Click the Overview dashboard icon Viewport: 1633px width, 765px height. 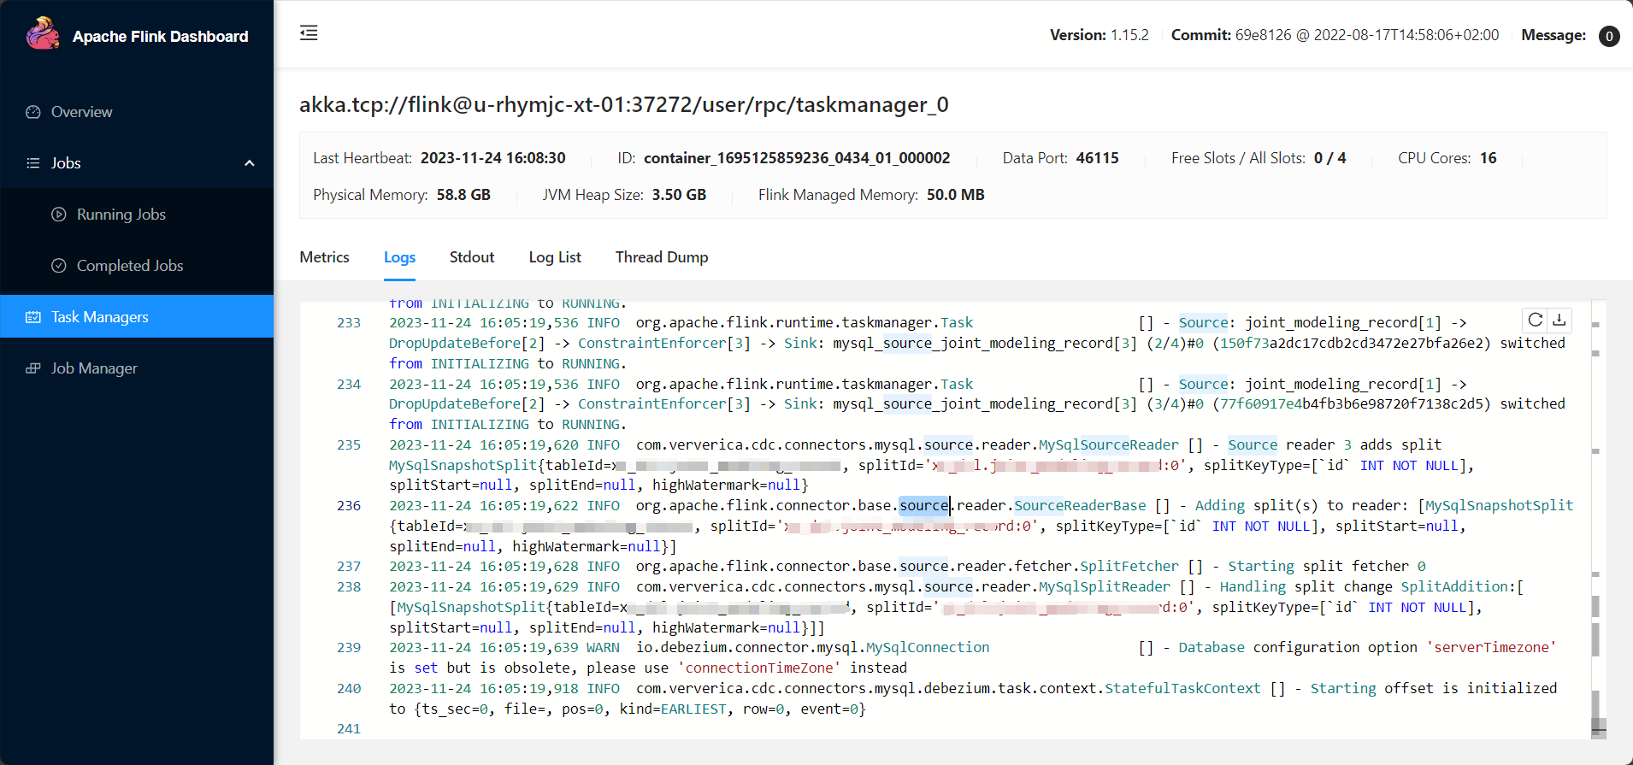click(33, 112)
